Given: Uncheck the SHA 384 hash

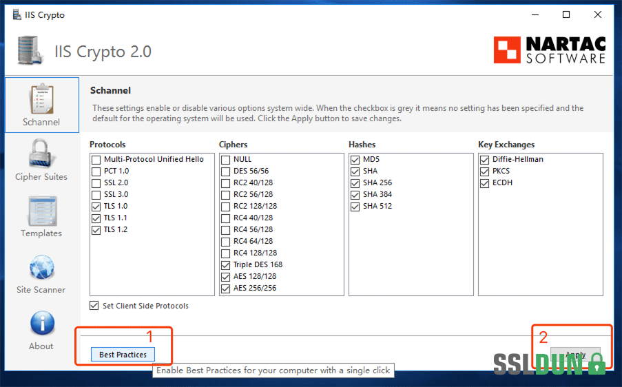Looking at the screenshot, I should [x=355, y=195].
